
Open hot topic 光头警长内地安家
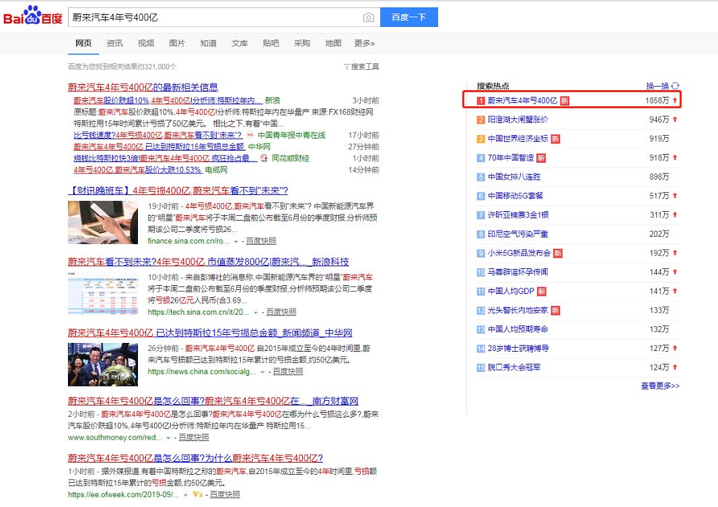(517, 310)
